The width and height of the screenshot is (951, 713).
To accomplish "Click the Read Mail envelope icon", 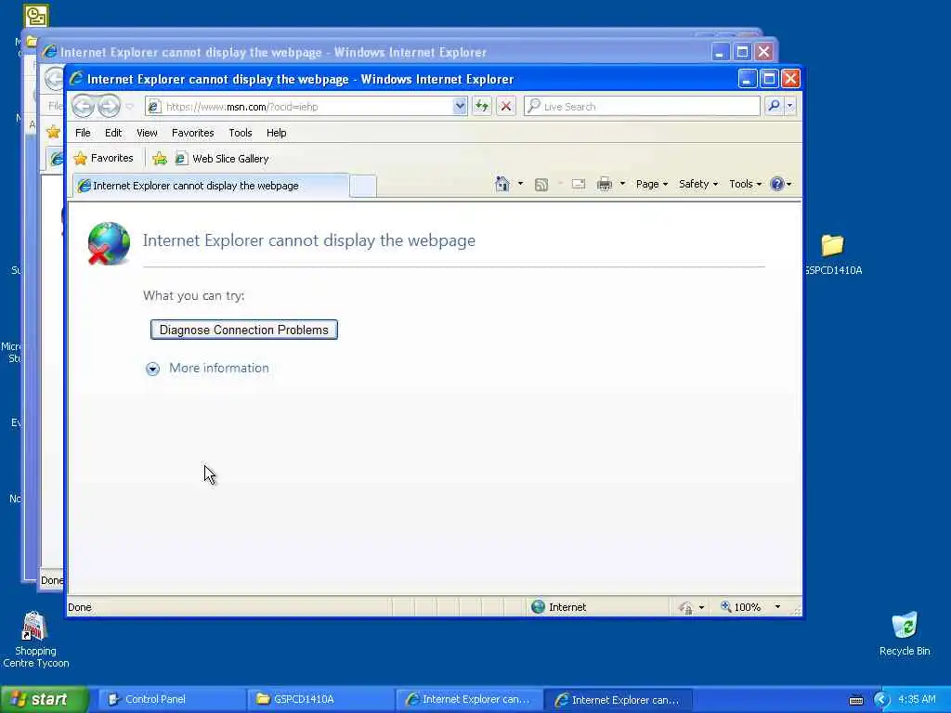I will click(x=579, y=184).
